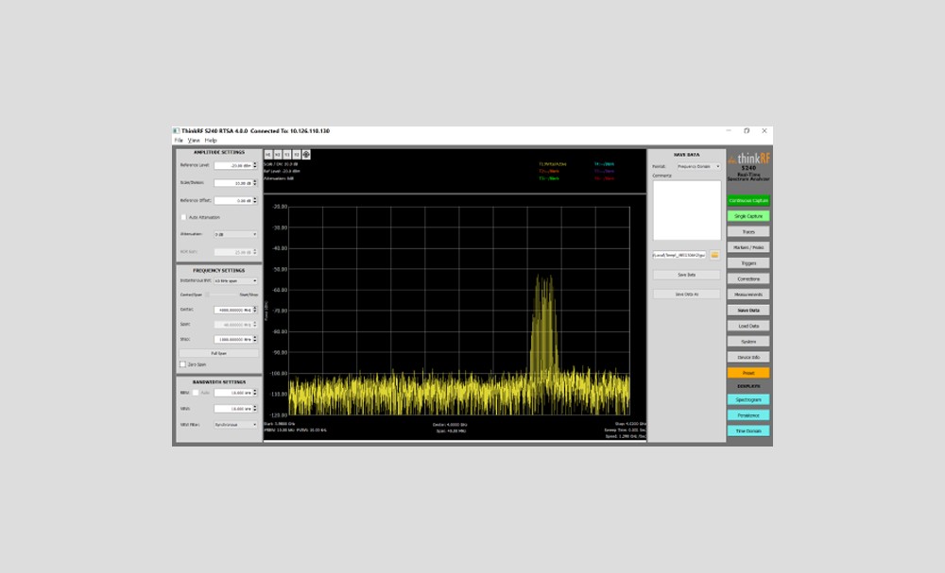Open the Attenuation dropdown

pyautogui.click(x=235, y=234)
